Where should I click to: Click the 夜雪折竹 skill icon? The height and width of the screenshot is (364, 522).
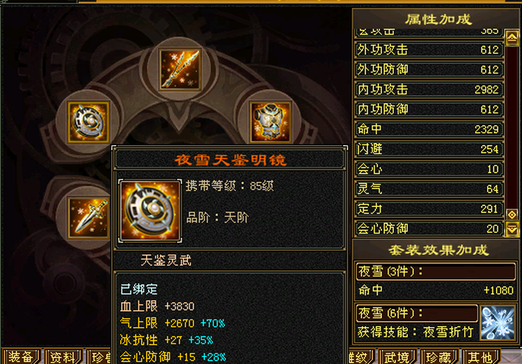point(497,323)
